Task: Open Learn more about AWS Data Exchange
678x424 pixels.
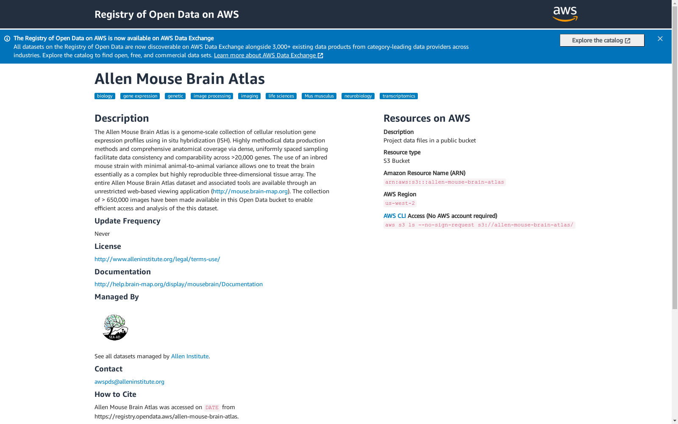Action: click(x=269, y=55)
